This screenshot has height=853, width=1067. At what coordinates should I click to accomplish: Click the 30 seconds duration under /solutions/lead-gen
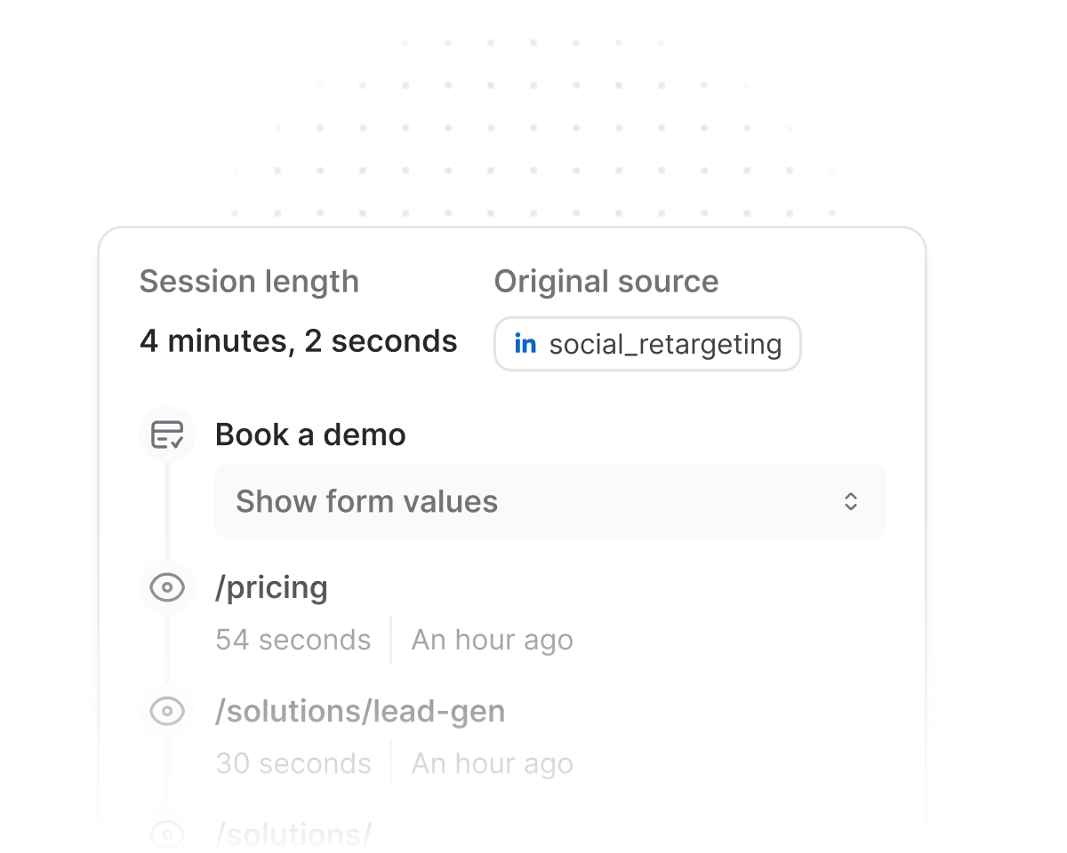[x=293, y=763]
